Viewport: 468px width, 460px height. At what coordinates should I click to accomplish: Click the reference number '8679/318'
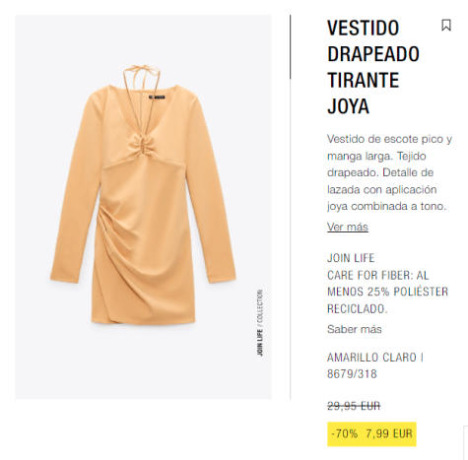352,374
